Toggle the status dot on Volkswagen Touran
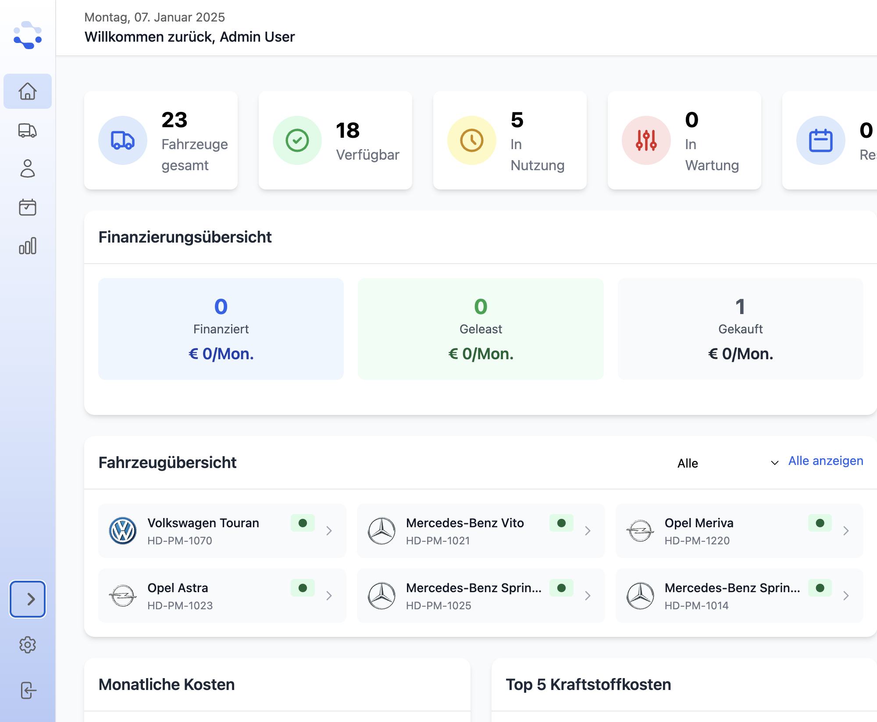Screen dimensions: 877x722 303,523
